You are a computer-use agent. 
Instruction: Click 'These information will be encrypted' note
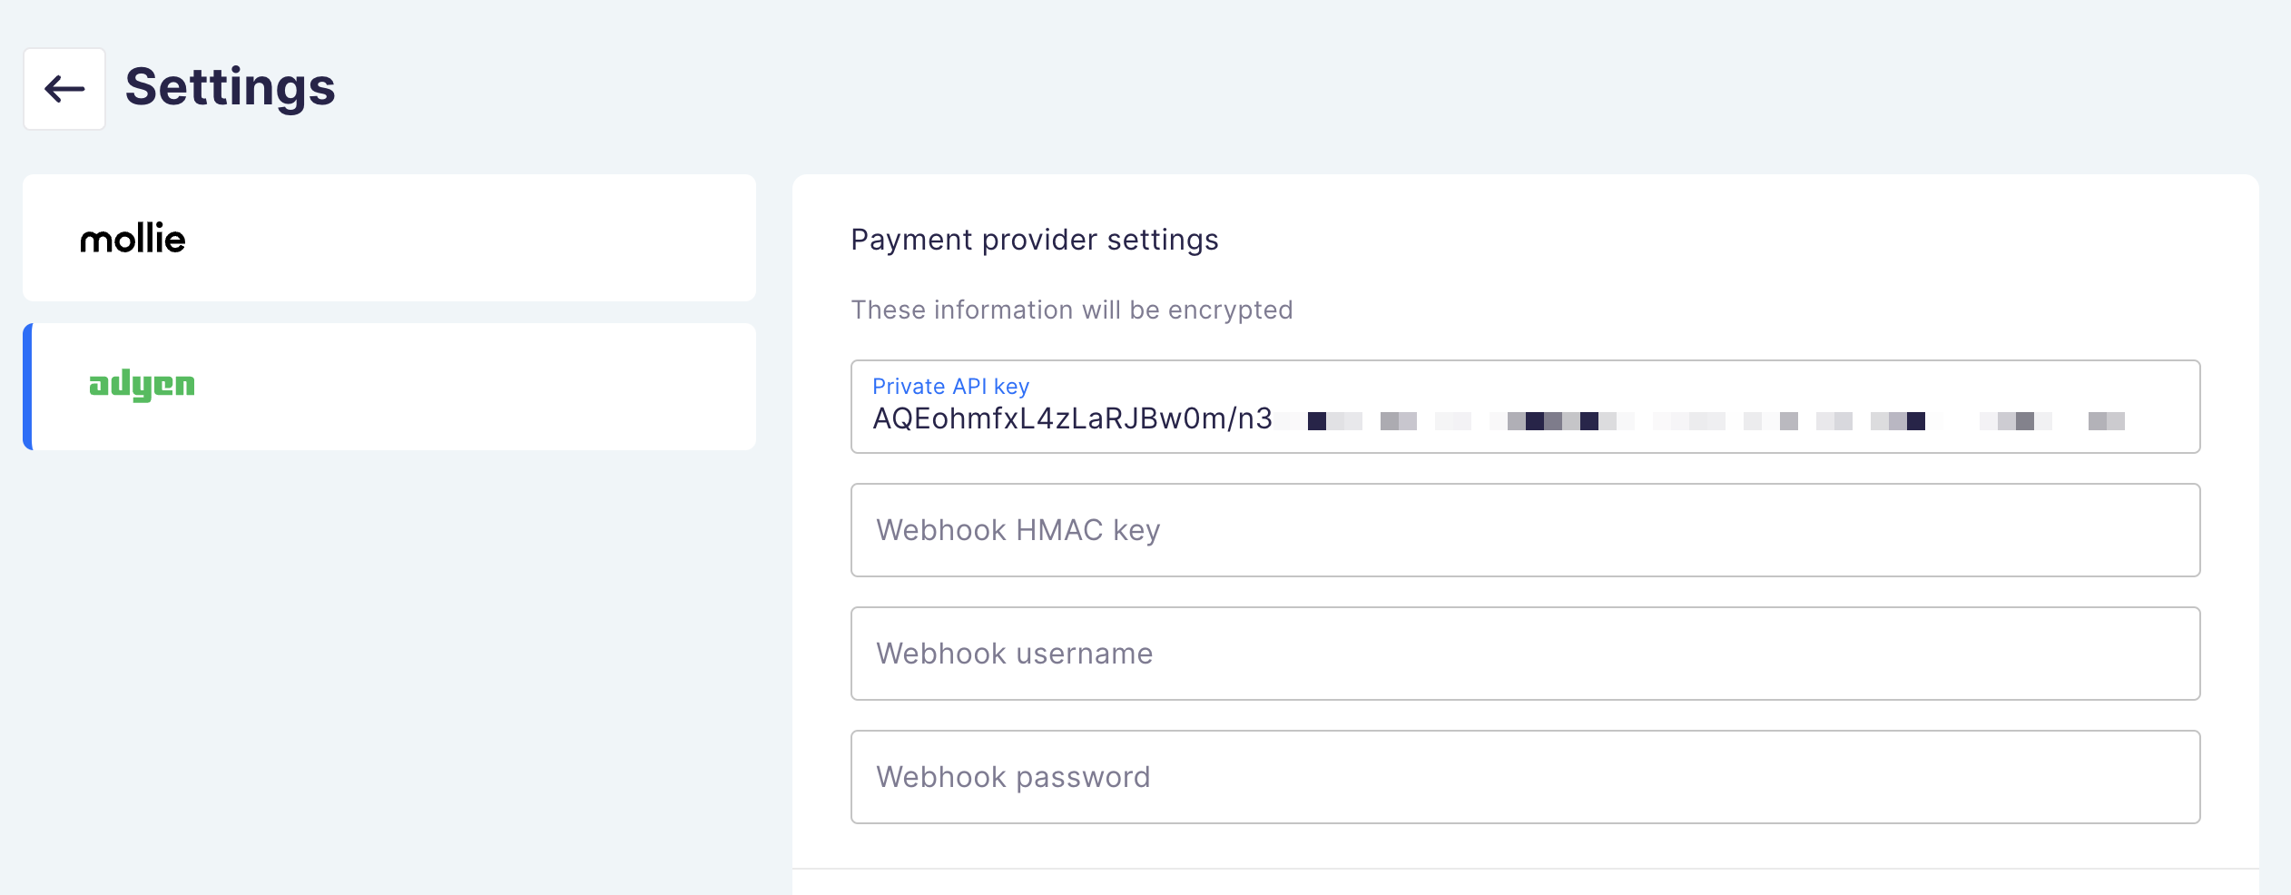click(x=1072, y=310)
